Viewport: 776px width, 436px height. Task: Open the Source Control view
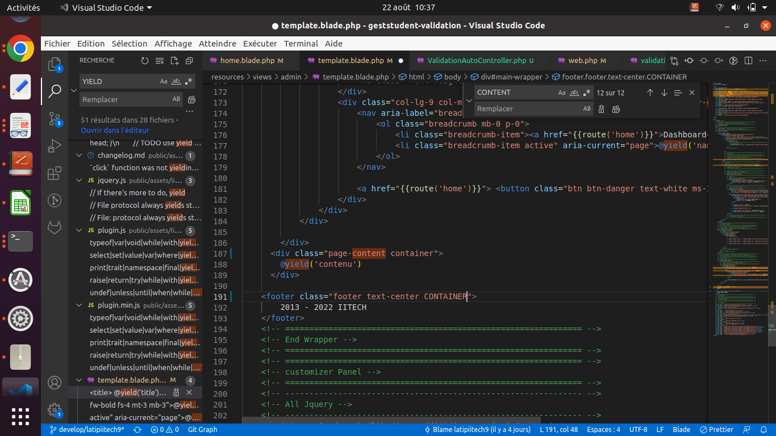click(x=55, y=118)
